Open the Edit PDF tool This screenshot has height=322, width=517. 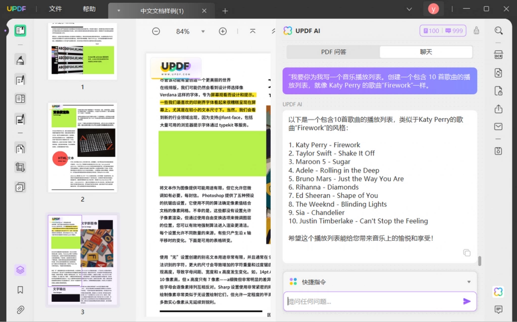coord(20,80)
